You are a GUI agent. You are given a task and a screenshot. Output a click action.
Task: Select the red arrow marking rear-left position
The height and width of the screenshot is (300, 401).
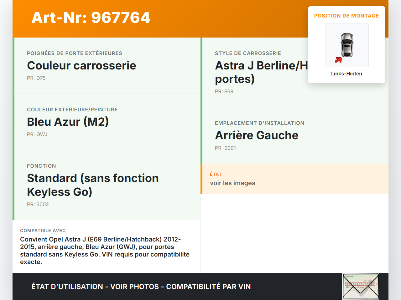[338, 60]
